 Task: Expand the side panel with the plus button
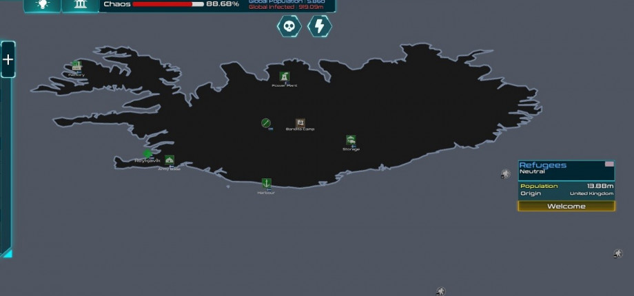8,60
